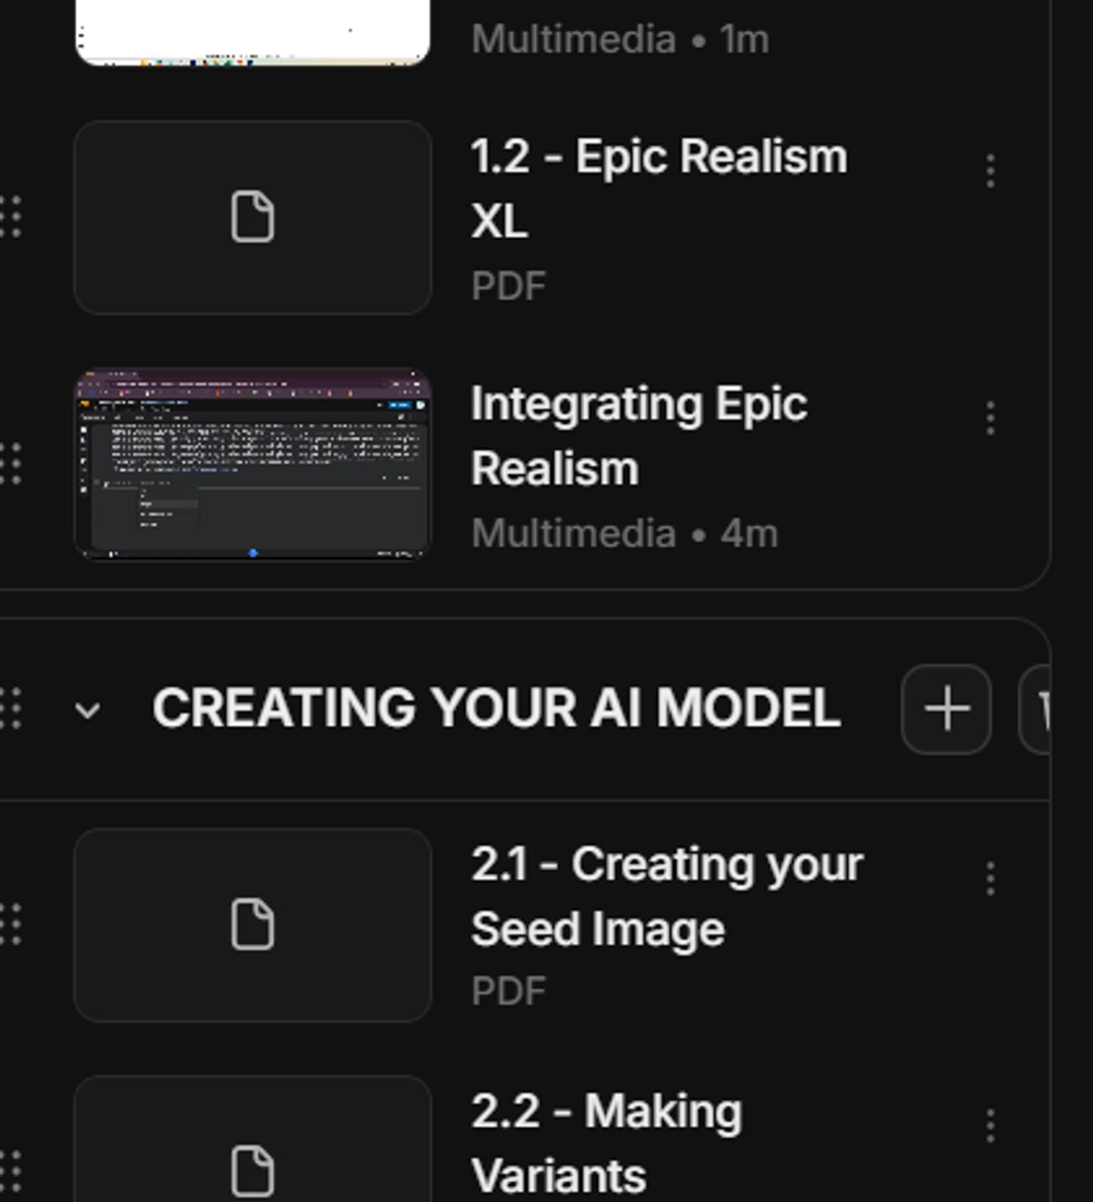Screen dimensions: 1093x1202
Task: Add lesson to CREATING YOUR AI MODEL with plus button
Action: pyautogui.click(x=946, y=710)
